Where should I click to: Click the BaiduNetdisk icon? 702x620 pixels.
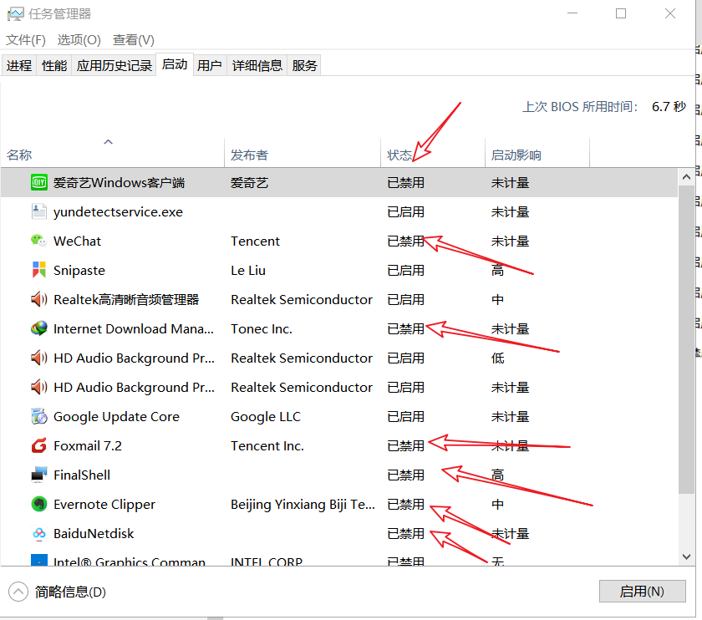coord(39,533)
